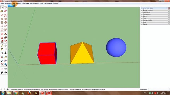The width and height of the screenshot is (170, 95).
Task: Click the Измерения measurements input box
Action: coord(159,89)
